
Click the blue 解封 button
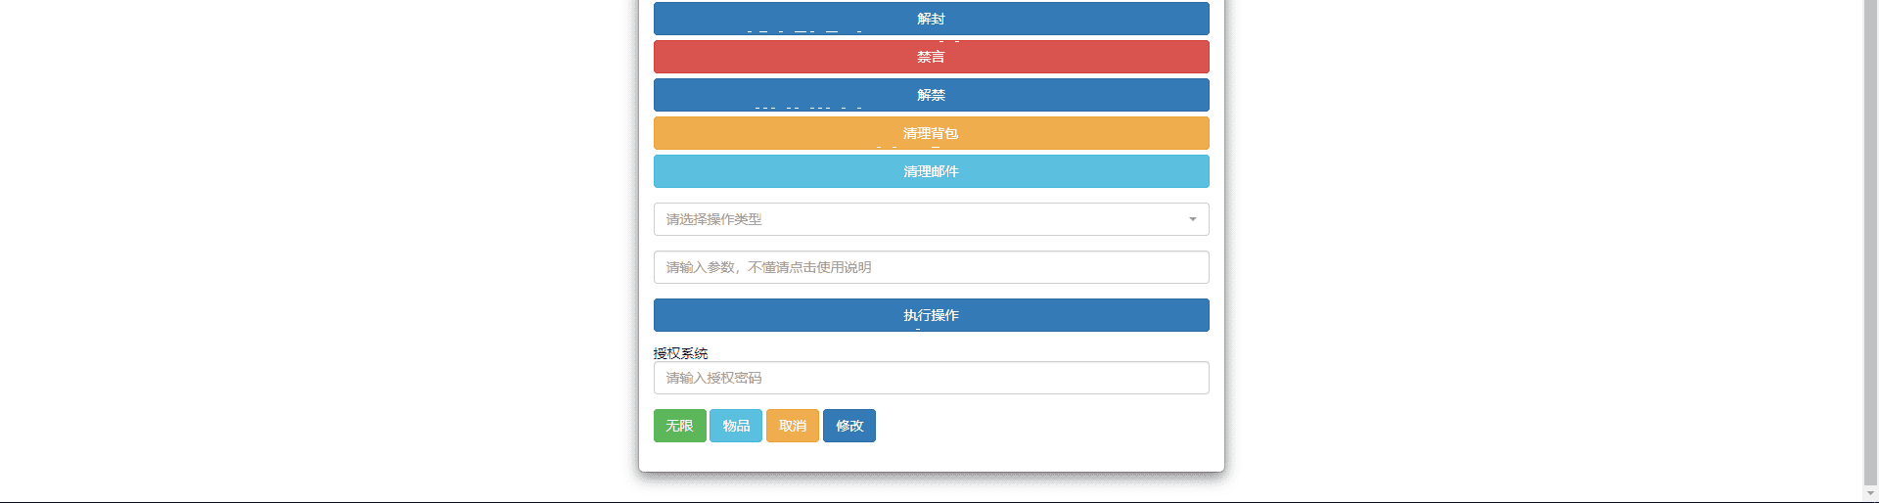click(931, 19)
